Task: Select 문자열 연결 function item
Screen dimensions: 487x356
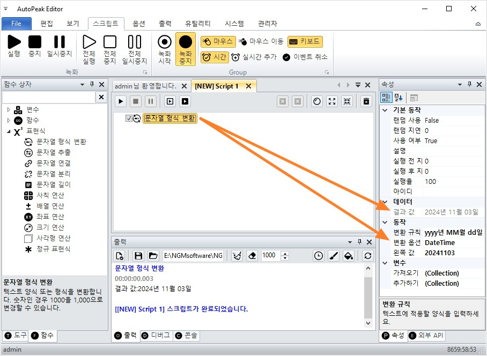Action: pyautogui.click(x=54, y=164)
